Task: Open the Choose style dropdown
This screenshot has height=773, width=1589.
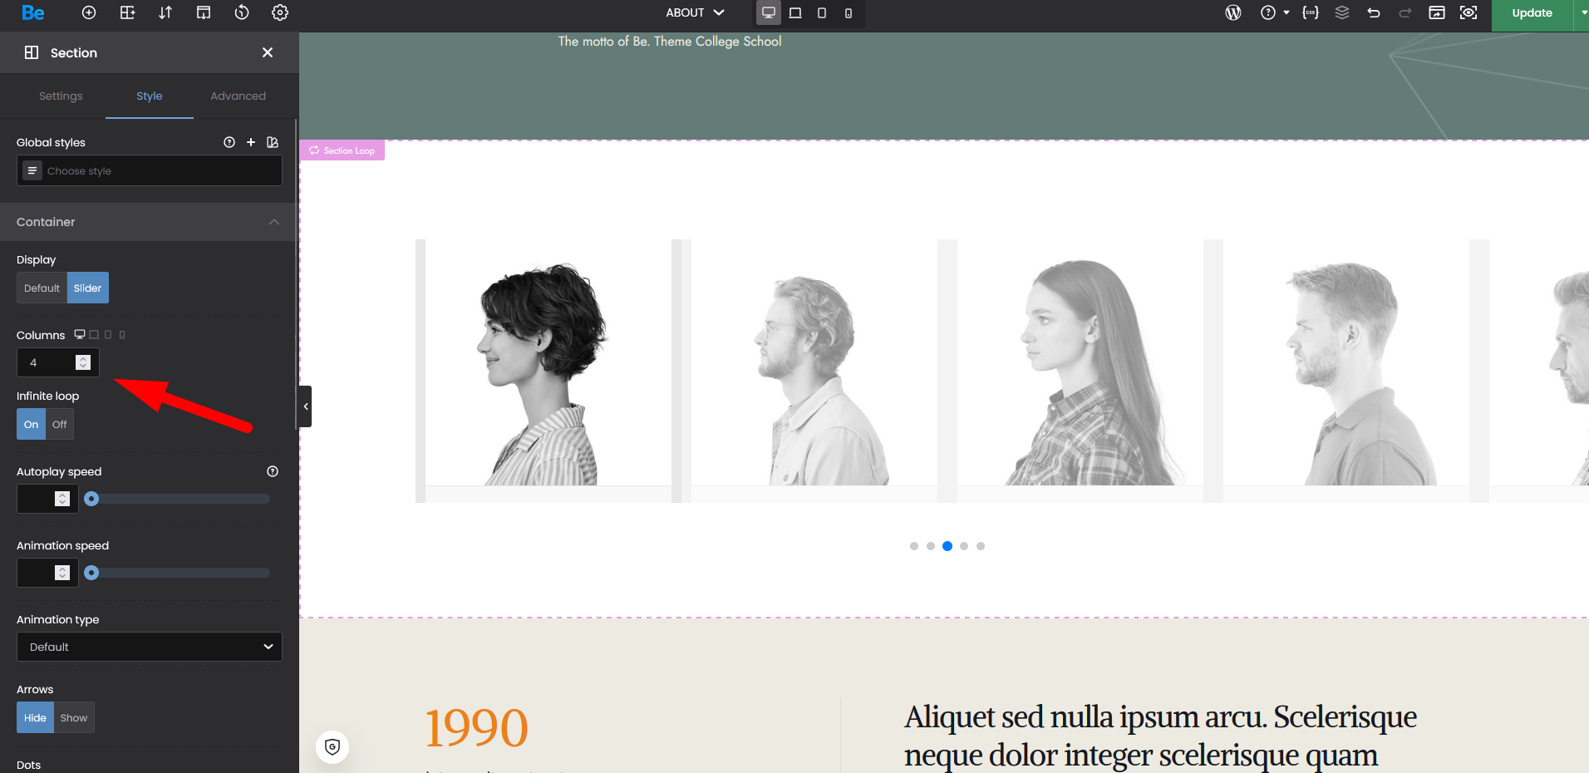Action: point(150,171)
